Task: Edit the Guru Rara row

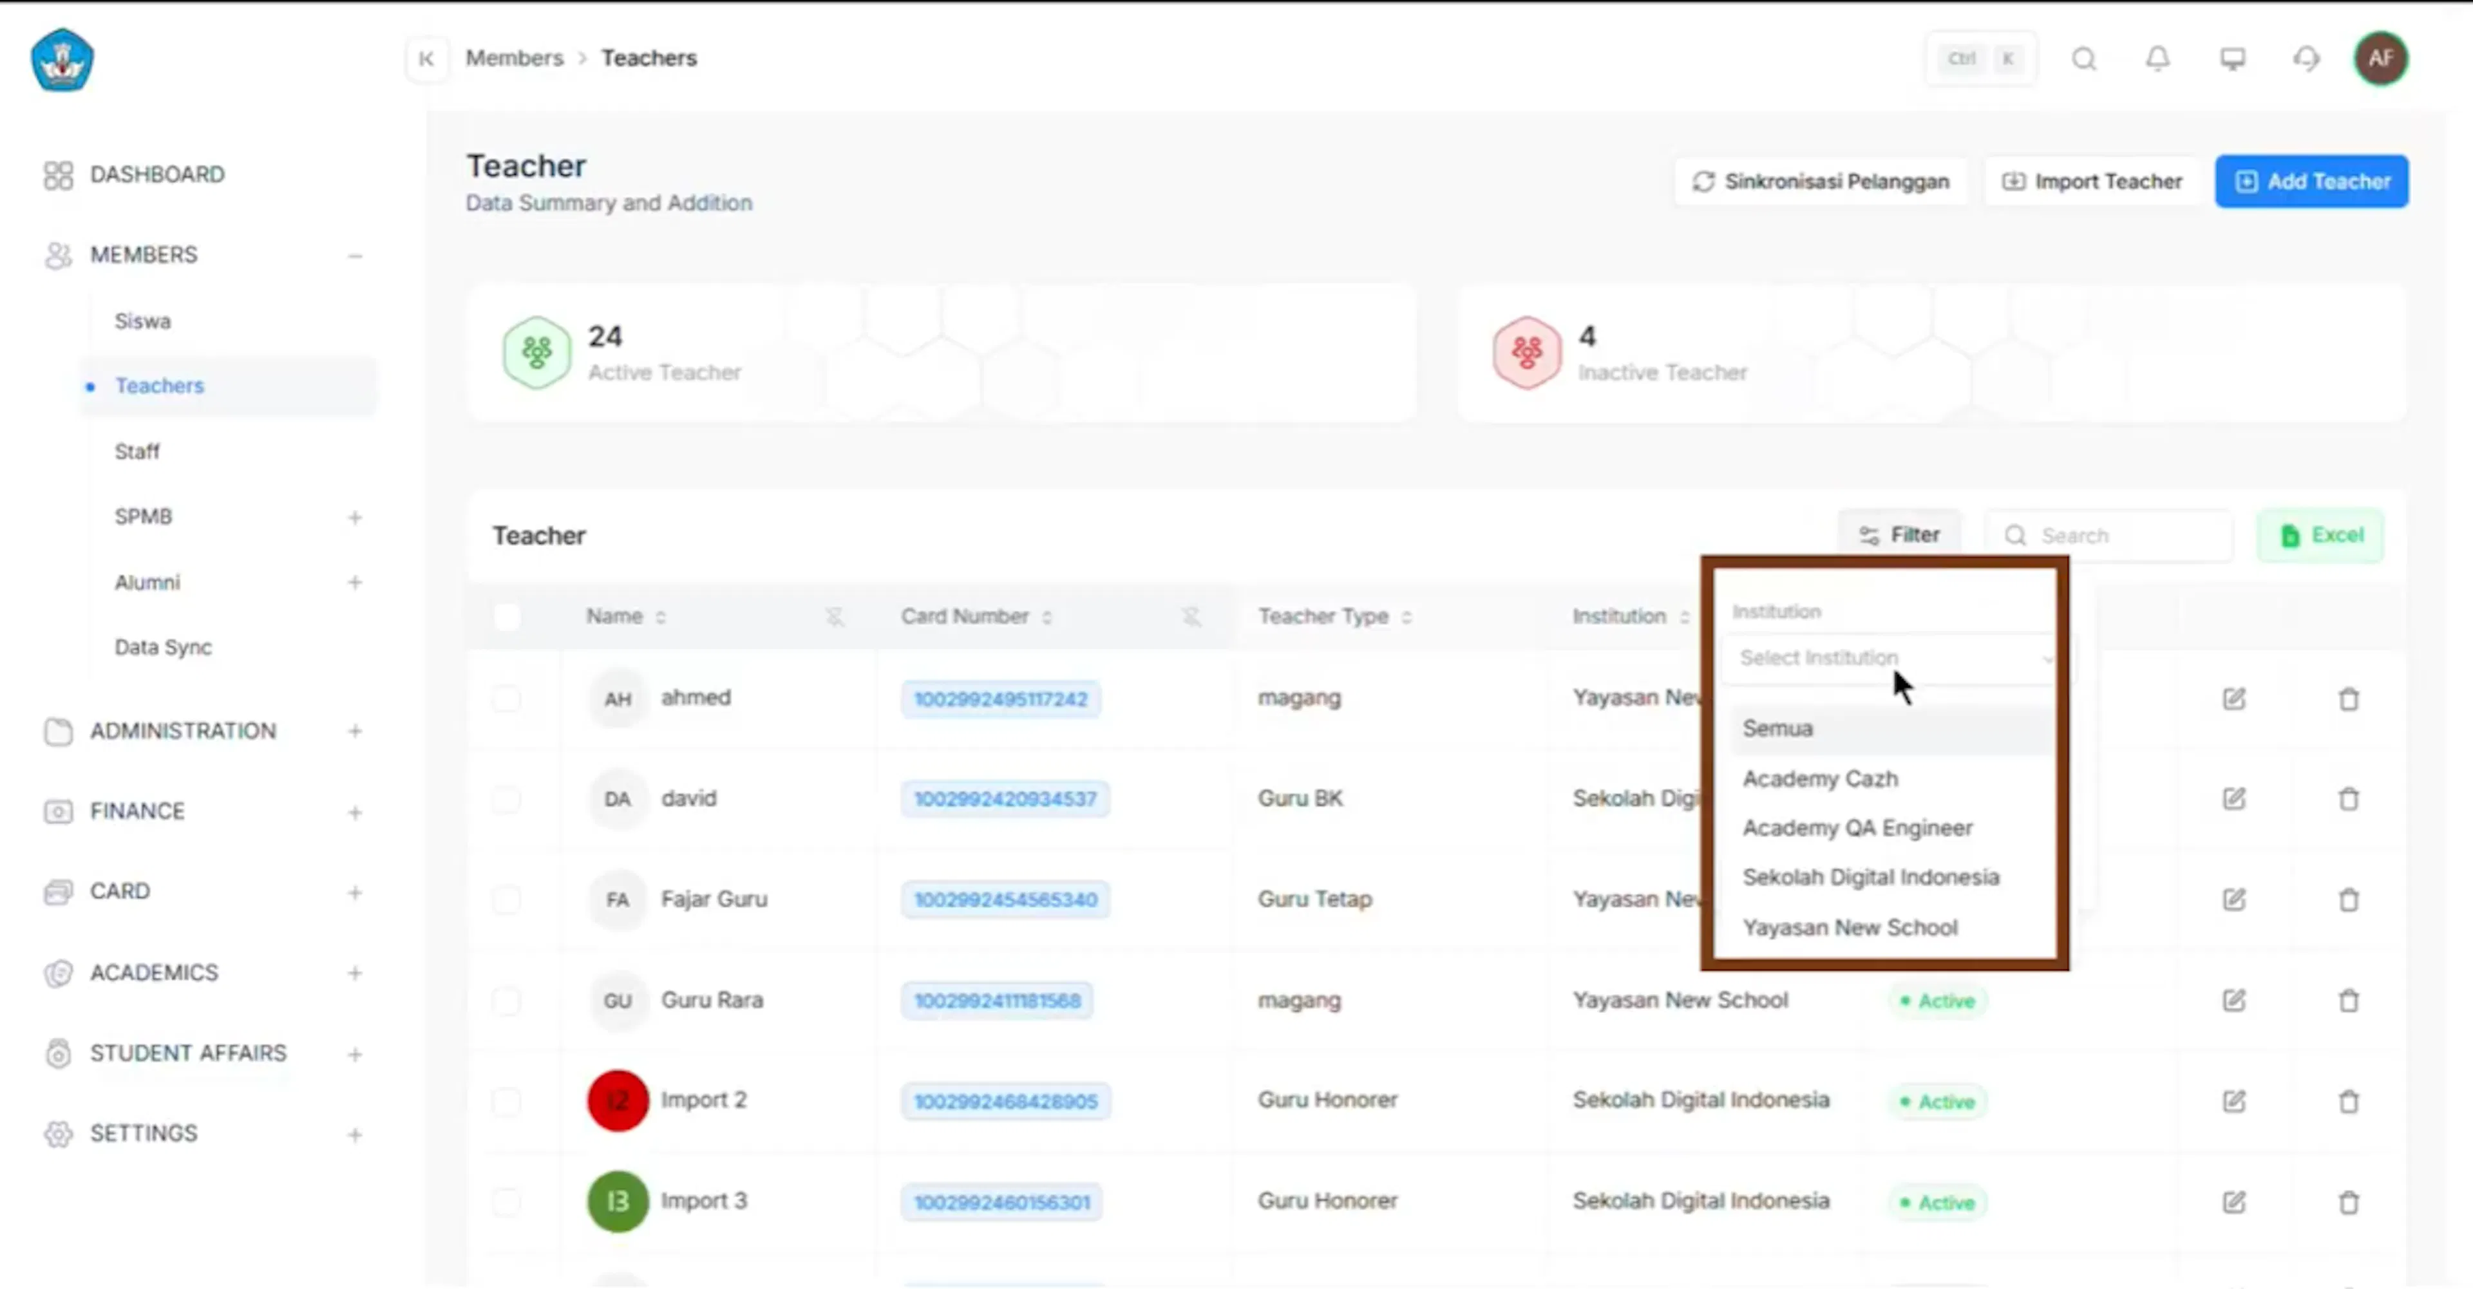Action: tap(2233, 1000)
